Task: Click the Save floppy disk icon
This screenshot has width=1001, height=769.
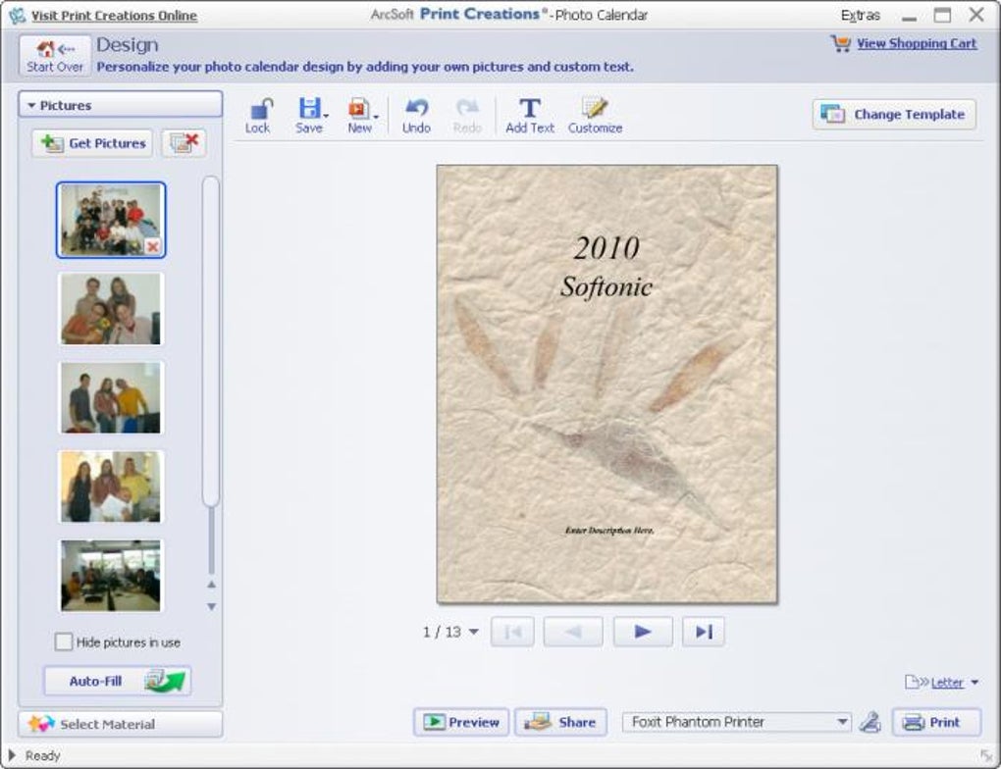Action: point(309,108)
